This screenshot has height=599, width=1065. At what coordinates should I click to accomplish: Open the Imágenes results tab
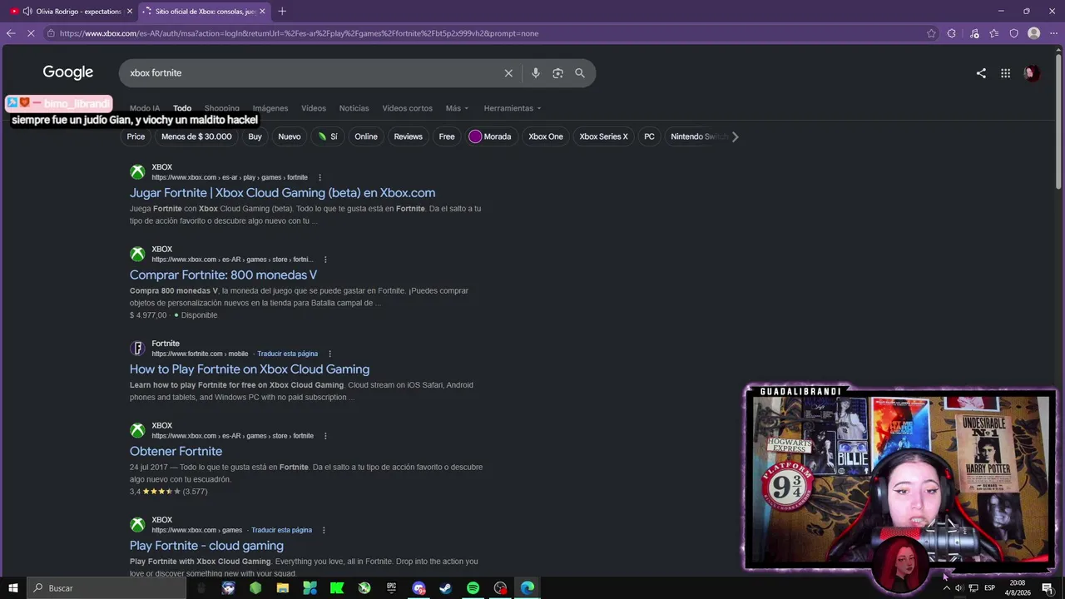270,108
